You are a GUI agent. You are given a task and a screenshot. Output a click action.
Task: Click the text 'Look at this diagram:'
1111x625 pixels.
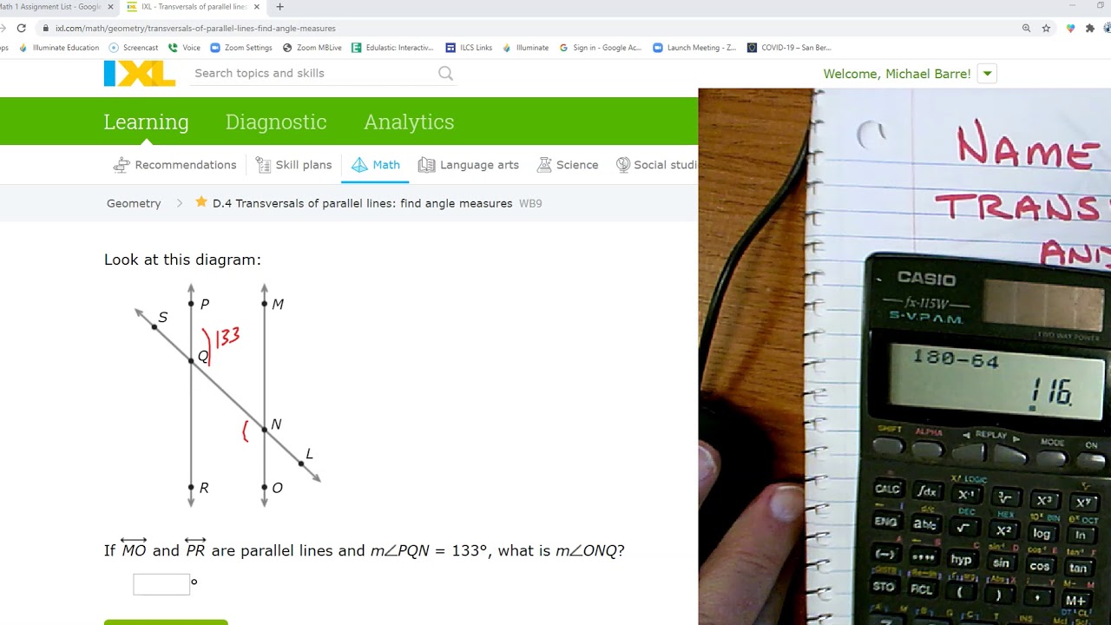(182, 260)
